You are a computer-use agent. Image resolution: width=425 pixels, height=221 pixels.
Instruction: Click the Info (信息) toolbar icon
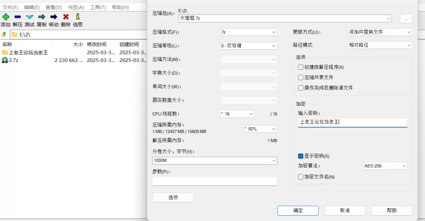(x=78, y=16)
